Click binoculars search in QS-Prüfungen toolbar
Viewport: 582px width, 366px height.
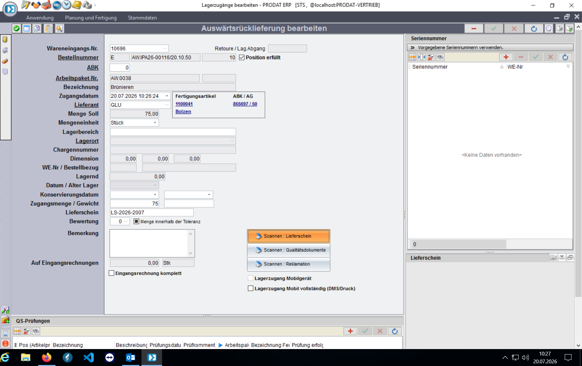(36, 331)
